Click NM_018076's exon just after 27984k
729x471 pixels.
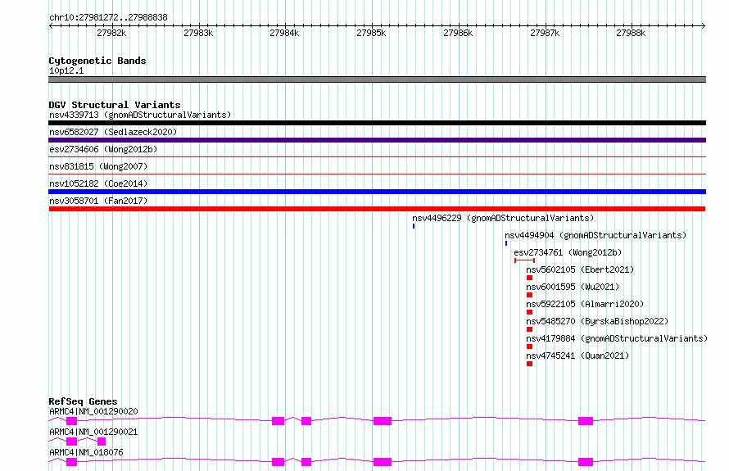coord(306,462)
